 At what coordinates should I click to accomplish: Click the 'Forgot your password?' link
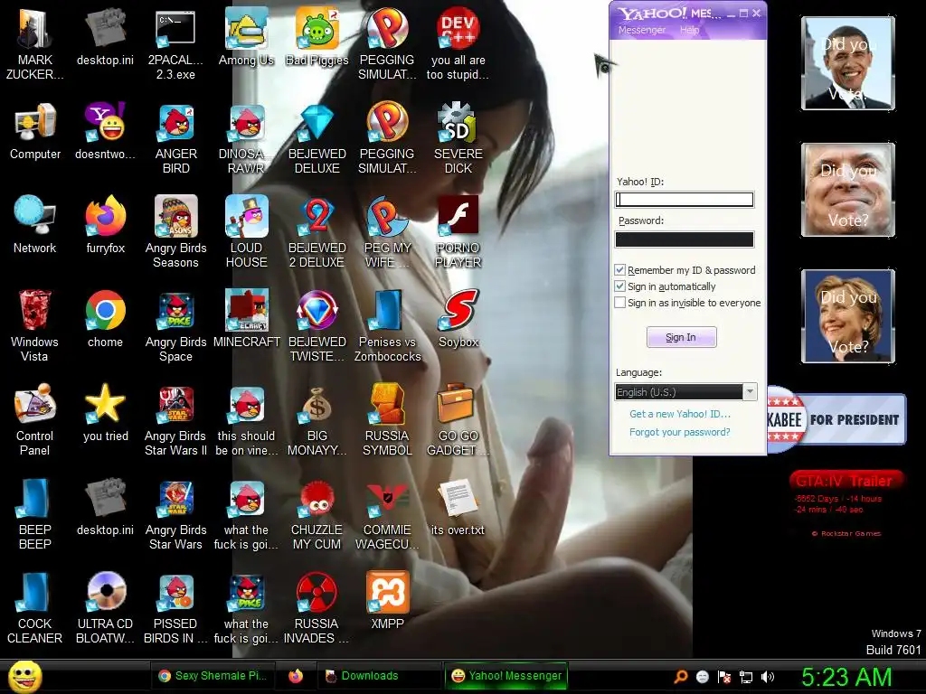click(x=680, y=432)
